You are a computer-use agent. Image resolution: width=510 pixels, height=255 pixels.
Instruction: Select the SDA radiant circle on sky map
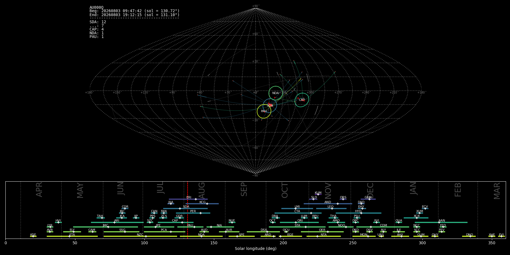tap(270, 105)
